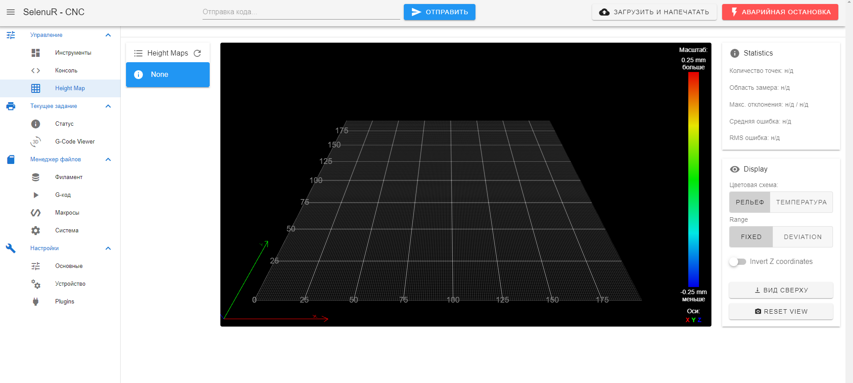Viewport: 853px width, 383px height.
Task: Toggle Invert Z coordinates switch
Action: (x=738, y=262)
